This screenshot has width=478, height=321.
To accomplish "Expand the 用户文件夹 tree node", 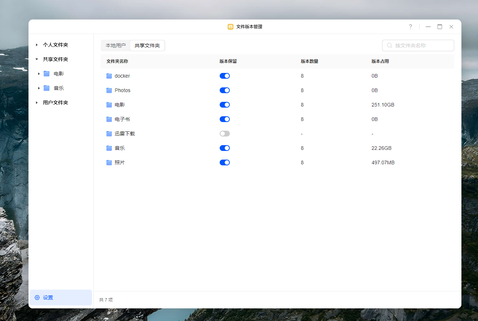I will (37, 103).
